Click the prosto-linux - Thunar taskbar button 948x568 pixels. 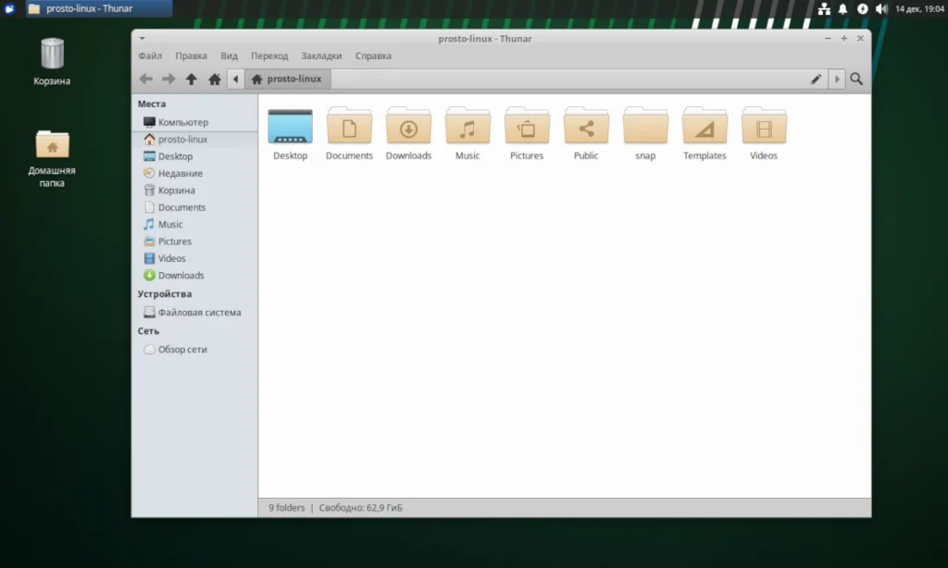99,8
